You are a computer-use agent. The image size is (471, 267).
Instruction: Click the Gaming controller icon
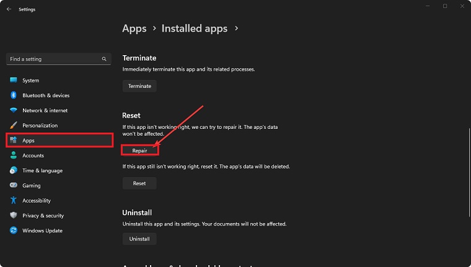click(13, 185)
